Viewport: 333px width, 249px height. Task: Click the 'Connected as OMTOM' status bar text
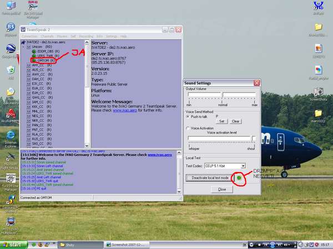pos(36,198)
